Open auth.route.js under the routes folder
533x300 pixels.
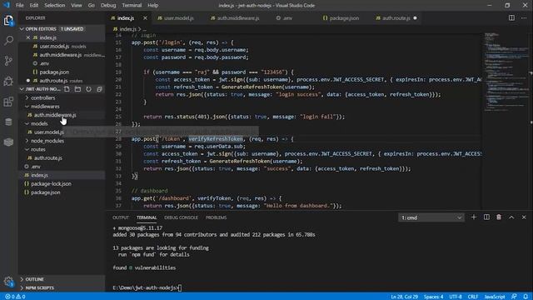tap(48, 157)
